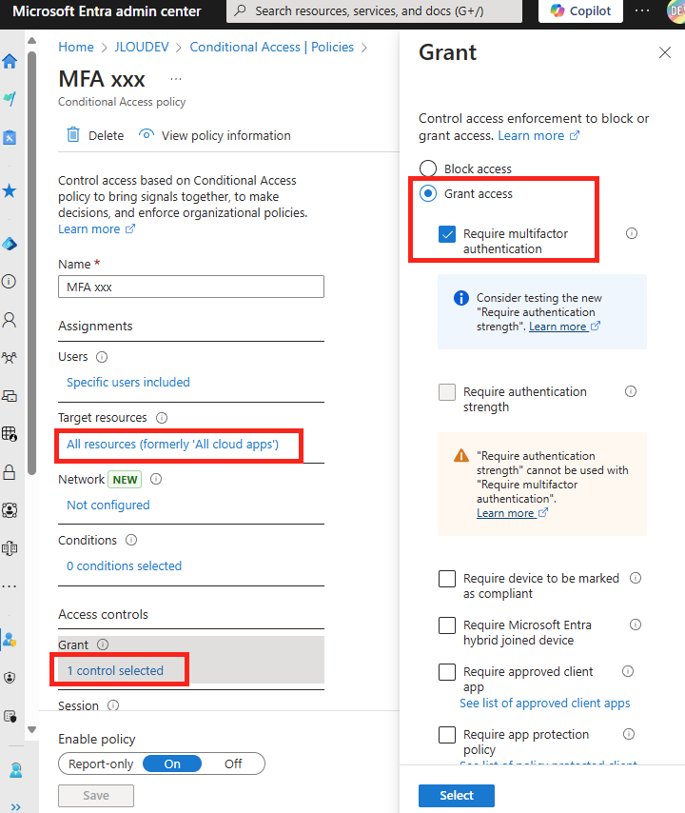Open Network Not configured link
Screen dimensions: 685x813
pos(108,505)
